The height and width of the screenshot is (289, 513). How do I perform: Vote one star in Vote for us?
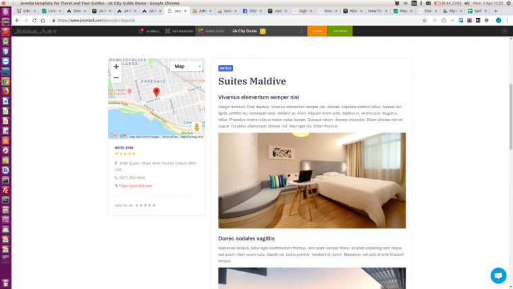[x=137, y=205]
